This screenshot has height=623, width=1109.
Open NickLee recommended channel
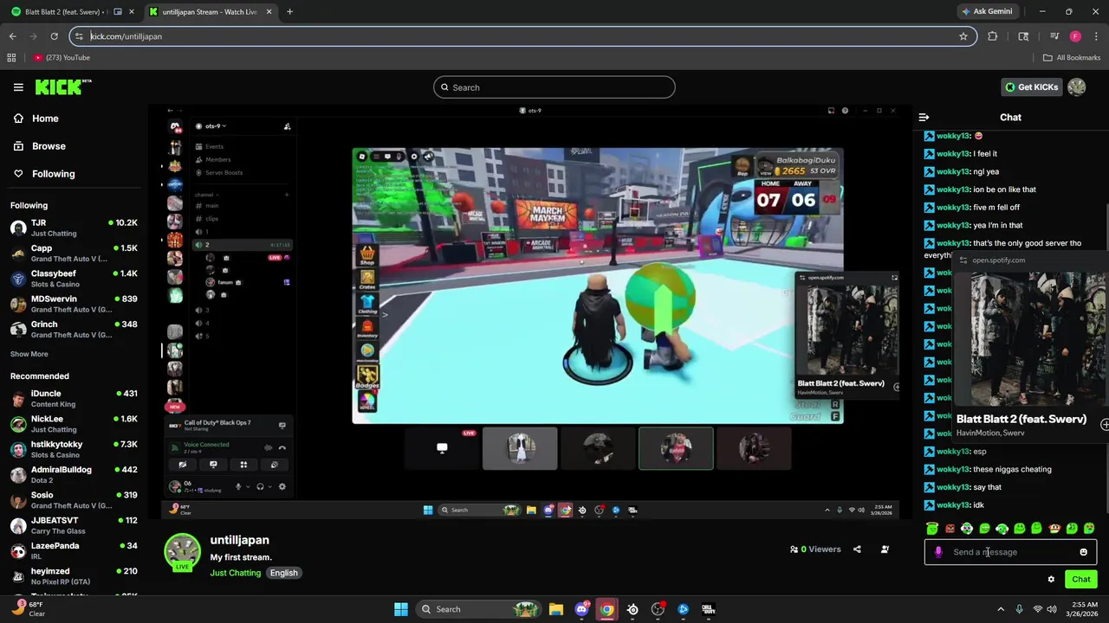pyautogui.click(x=74, y=423)
